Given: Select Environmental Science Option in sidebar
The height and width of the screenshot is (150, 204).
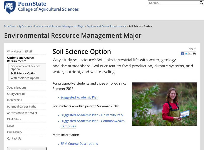Looking at the screenshot, I should [x=25, y=68].
